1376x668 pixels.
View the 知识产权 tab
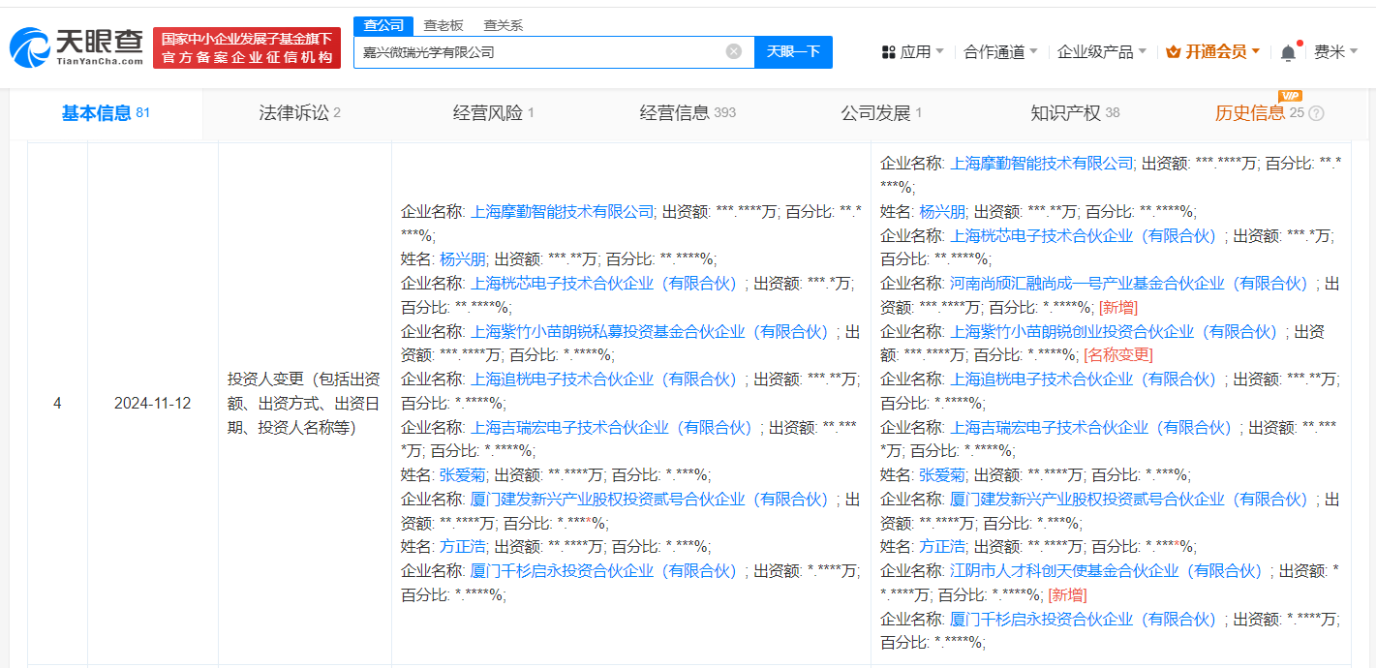tap(1075, 113)
